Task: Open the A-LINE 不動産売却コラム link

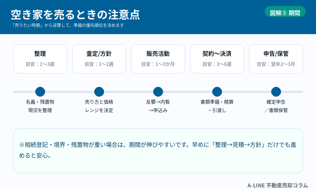Action: pos(278,185)
